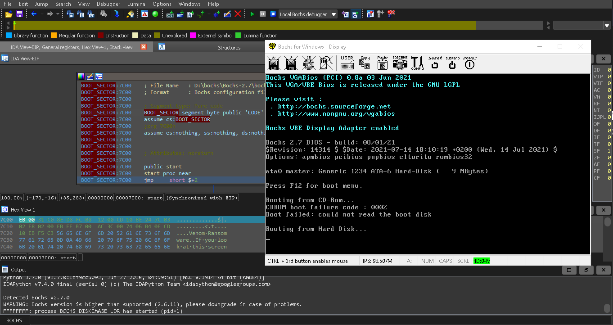Open the Debugger menu

(x=108, y=4)
